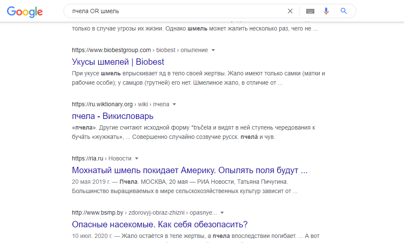Image resolution: width=404 pixels, height=243 pixels.
Task: Click the Google logo
Action: click(x=25, y=11)
